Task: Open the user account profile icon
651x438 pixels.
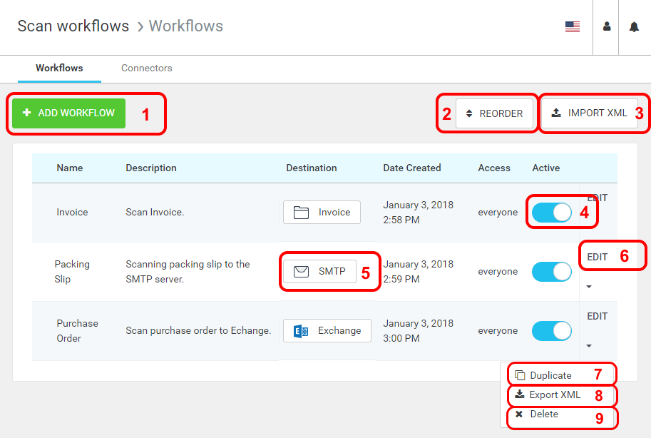Action: (607, 27)
